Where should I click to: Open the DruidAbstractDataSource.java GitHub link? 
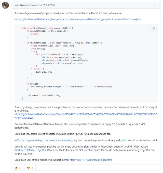(77, 19)
